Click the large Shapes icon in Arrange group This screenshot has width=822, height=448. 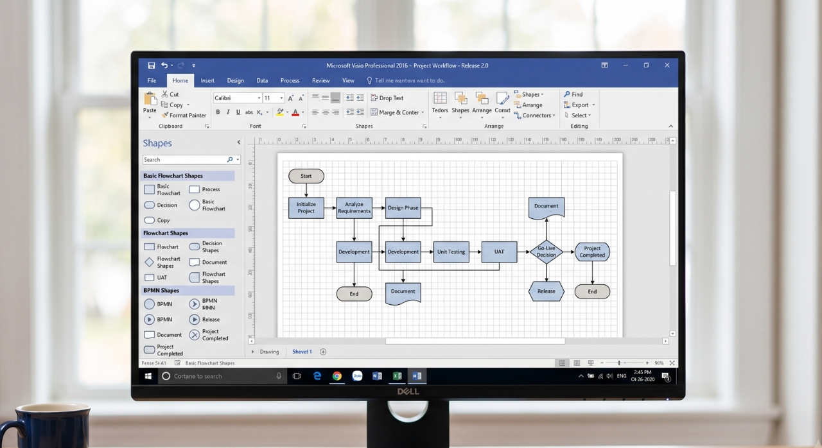coord(460,98)
